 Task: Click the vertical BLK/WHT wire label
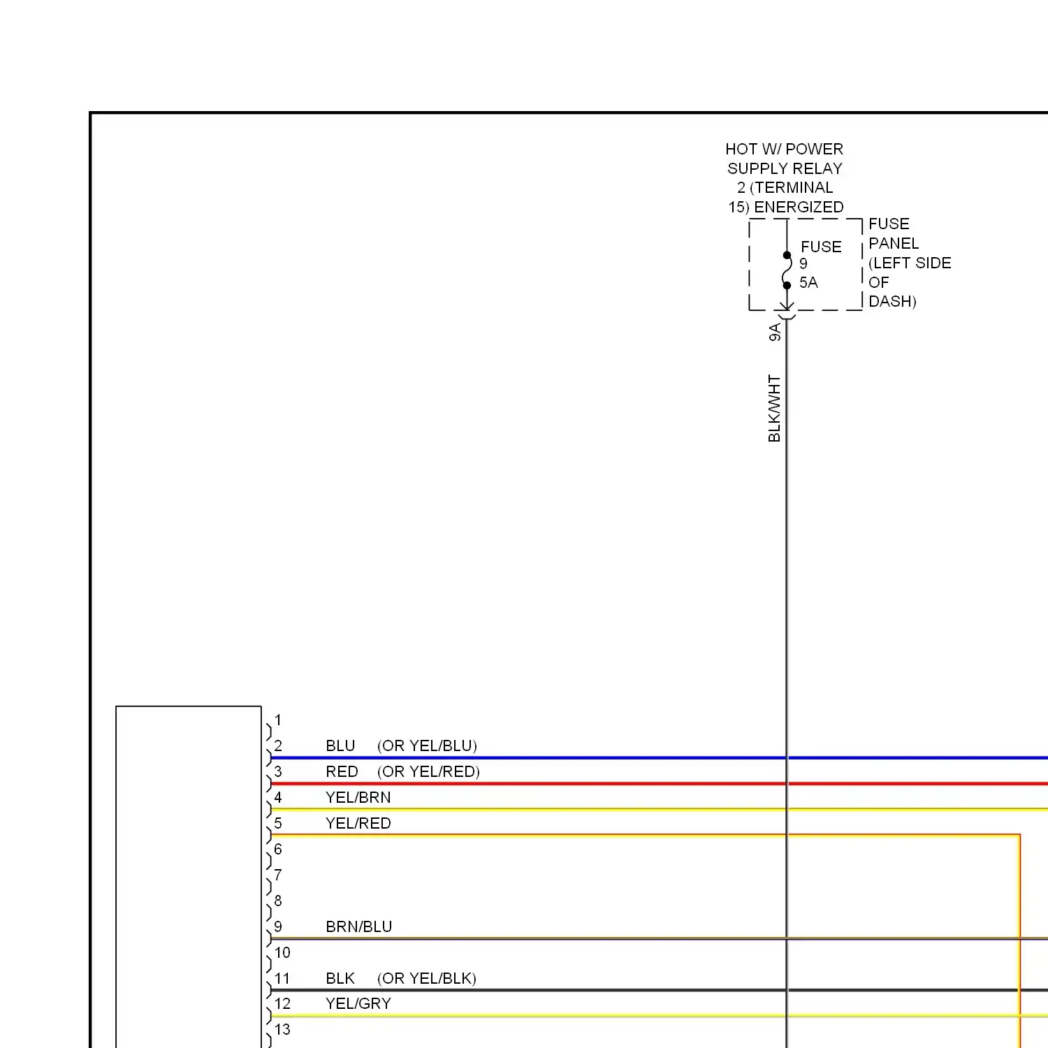click(774, 408)
